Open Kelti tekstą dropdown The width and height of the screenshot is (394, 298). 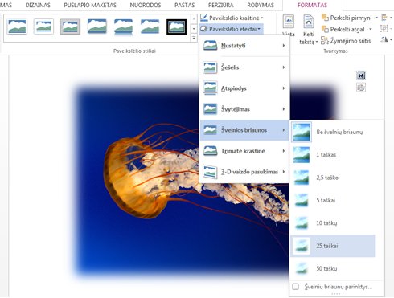309,30
